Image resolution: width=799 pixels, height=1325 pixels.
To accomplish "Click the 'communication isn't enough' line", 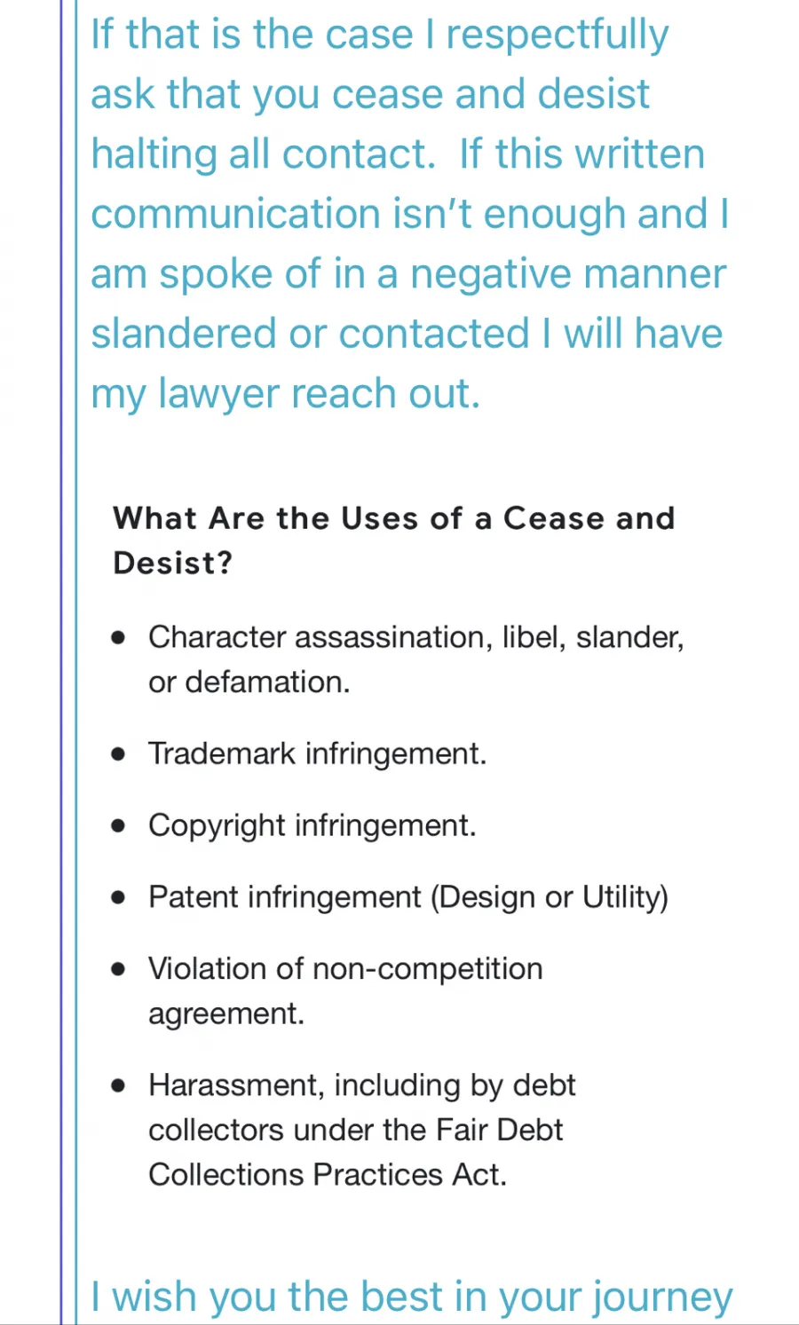I will (410, 214).
